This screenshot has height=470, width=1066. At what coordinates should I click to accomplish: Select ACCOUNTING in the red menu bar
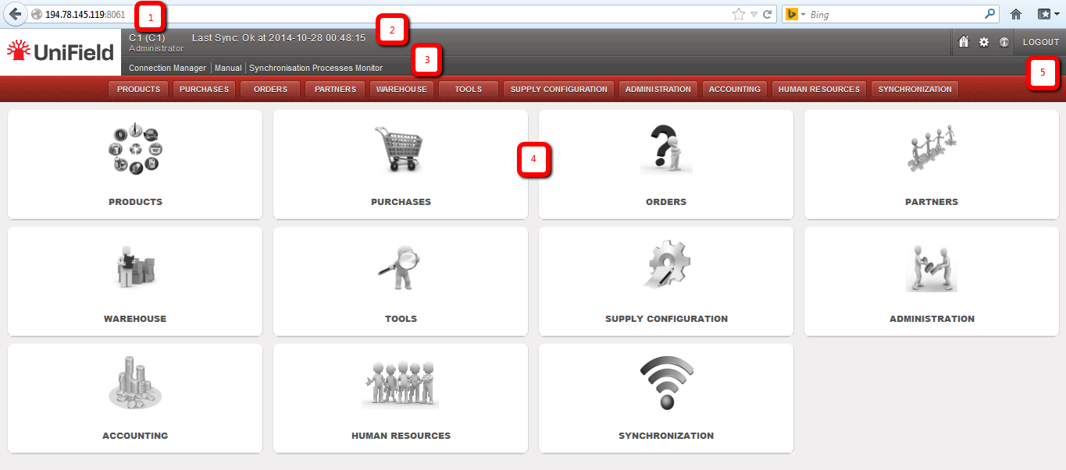tap(734, 89)
